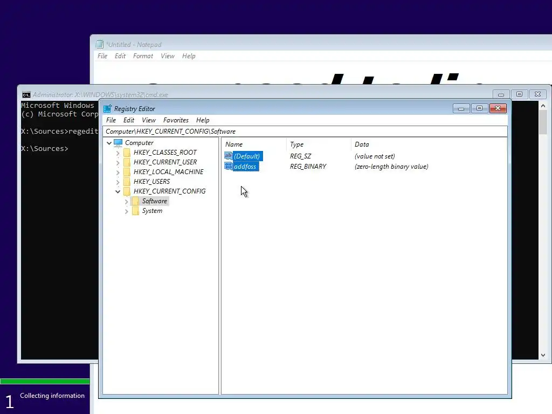Sort values by the Name column header
The height and width of the screenshot is (414, 552).
pos(254,144)
